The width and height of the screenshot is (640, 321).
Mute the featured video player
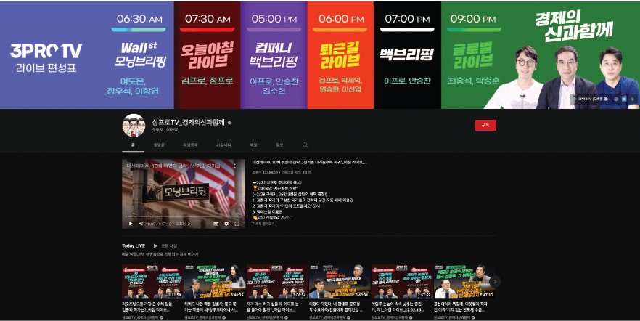click(141, 224)
